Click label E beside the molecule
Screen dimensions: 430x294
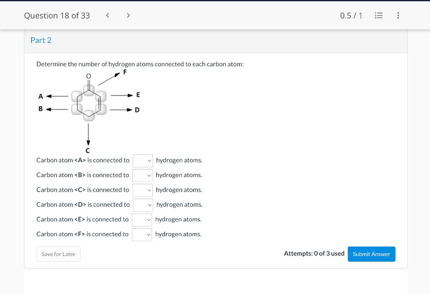[x=138, y=95]
